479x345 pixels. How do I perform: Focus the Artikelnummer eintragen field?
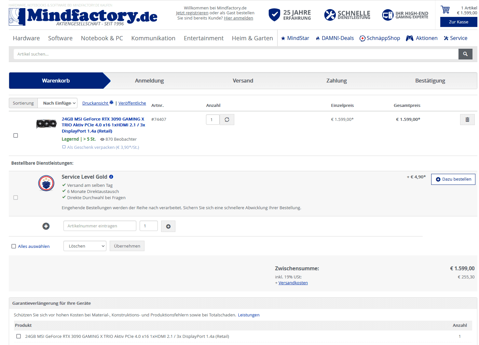click(x=100, y=226)
